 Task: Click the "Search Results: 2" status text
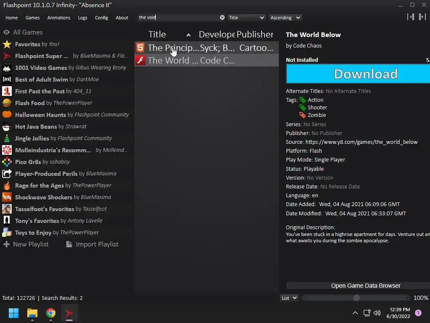pos(62,298)
